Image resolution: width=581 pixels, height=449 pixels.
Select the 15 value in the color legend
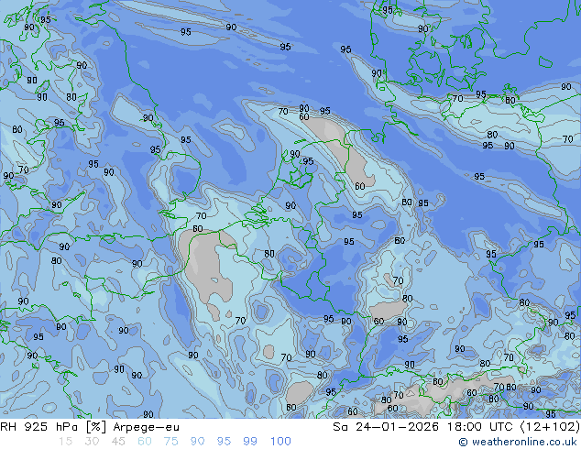[65, 442]
